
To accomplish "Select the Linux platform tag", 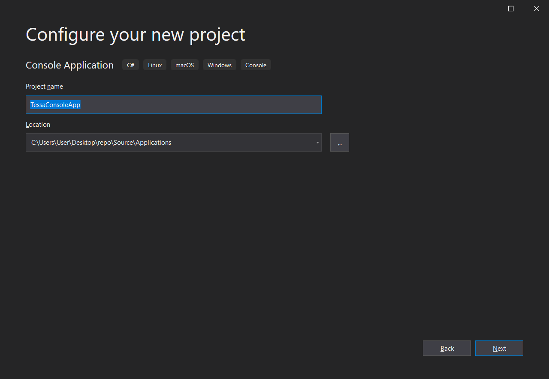I will click(x=155, y=65).
